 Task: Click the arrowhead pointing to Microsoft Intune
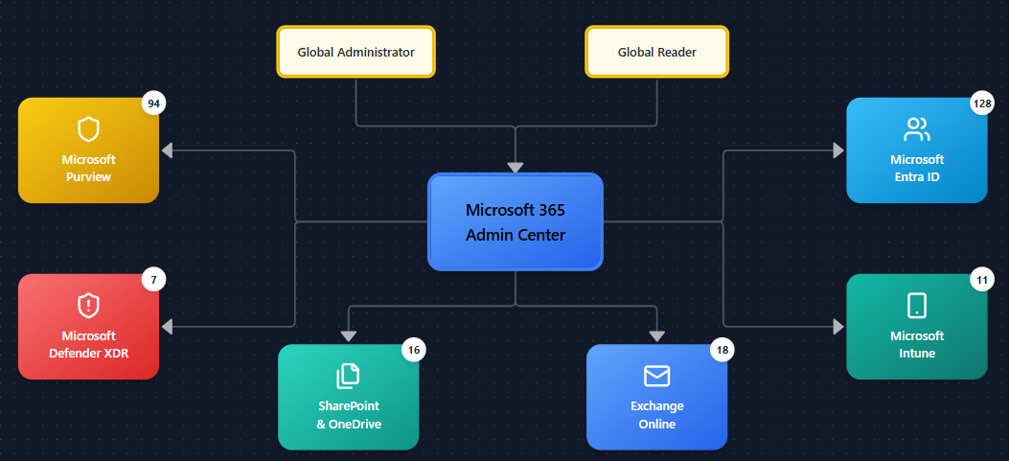tap(838, 327)
